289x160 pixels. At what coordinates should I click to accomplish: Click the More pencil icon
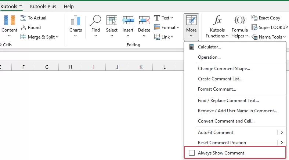point(191,20)
